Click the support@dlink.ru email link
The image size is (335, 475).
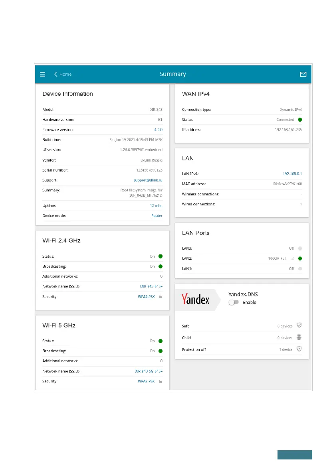[148, 180]
